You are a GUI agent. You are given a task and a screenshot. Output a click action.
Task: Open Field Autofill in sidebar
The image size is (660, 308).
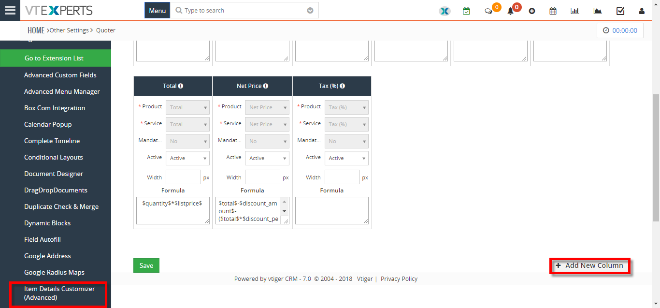coord(43,239)
